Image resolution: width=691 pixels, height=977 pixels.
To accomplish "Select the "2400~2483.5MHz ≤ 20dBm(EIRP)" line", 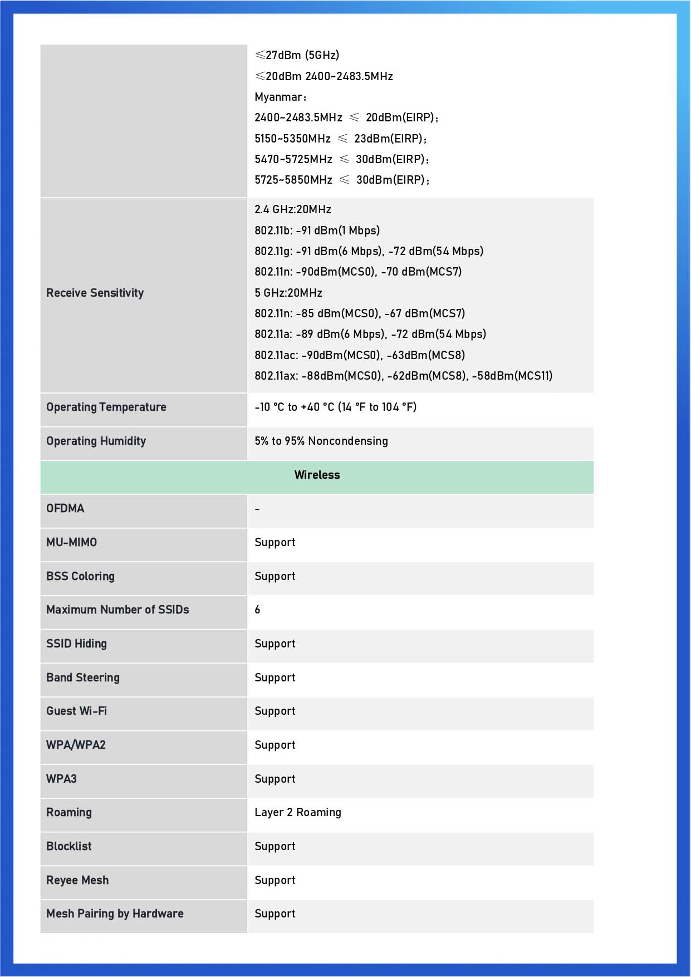I will tap(346, 117).
